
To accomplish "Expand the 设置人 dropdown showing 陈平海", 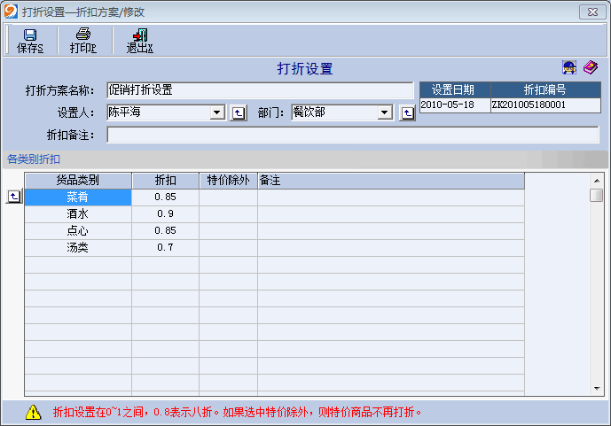I will pyautogui.click(x=216, y=113).
